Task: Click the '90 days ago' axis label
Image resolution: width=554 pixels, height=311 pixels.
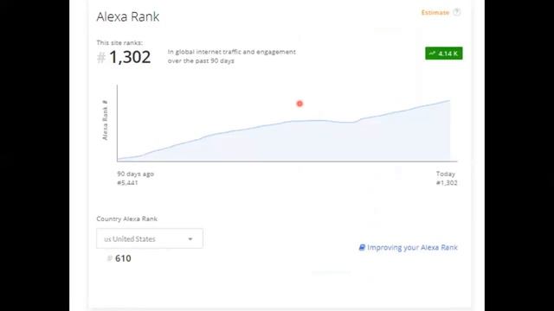Action: 135,174
